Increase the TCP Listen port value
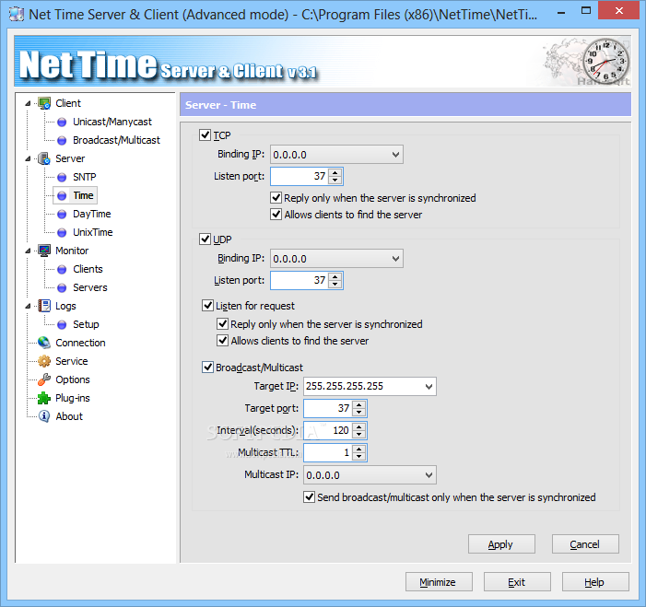Viewport: 646px width, 607px height. [335, 172]
